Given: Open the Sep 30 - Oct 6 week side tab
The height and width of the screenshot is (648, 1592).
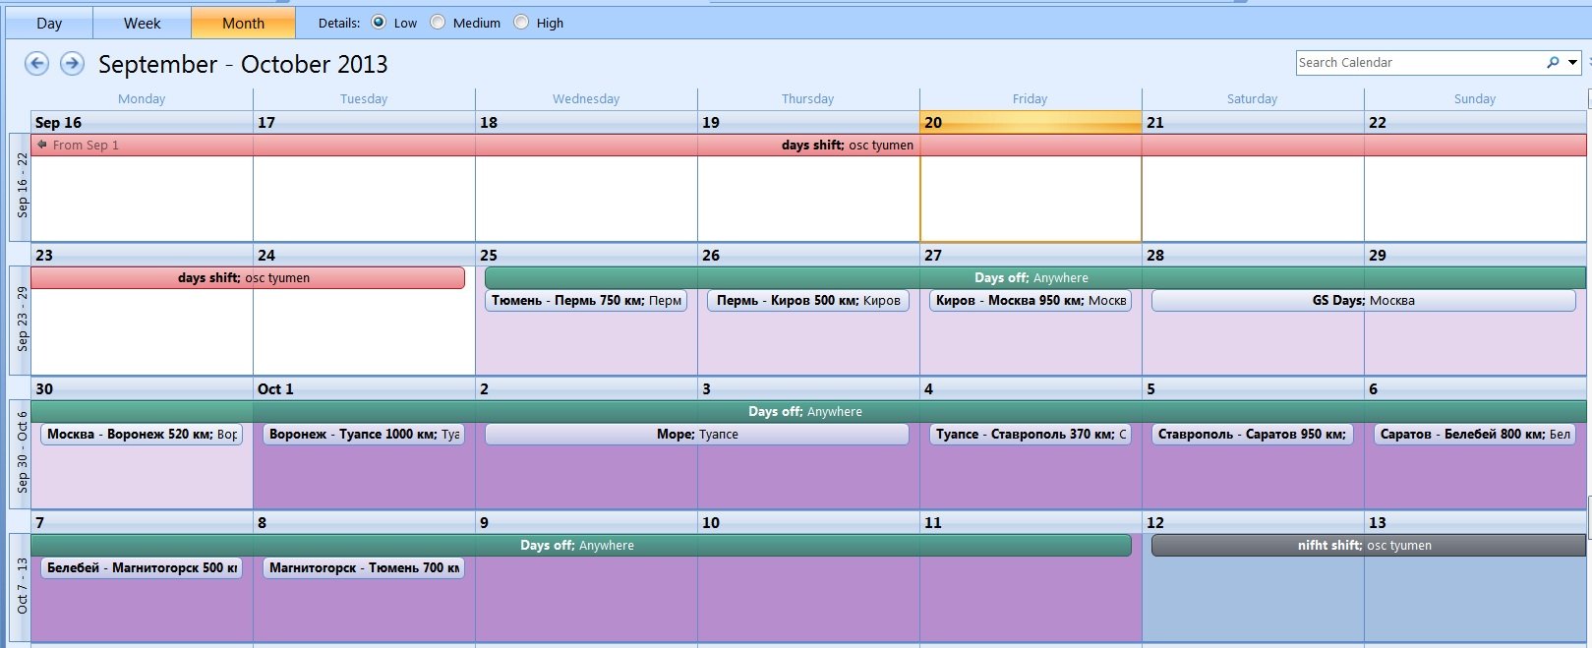Looking at the screenshot, I should (20, 453).
